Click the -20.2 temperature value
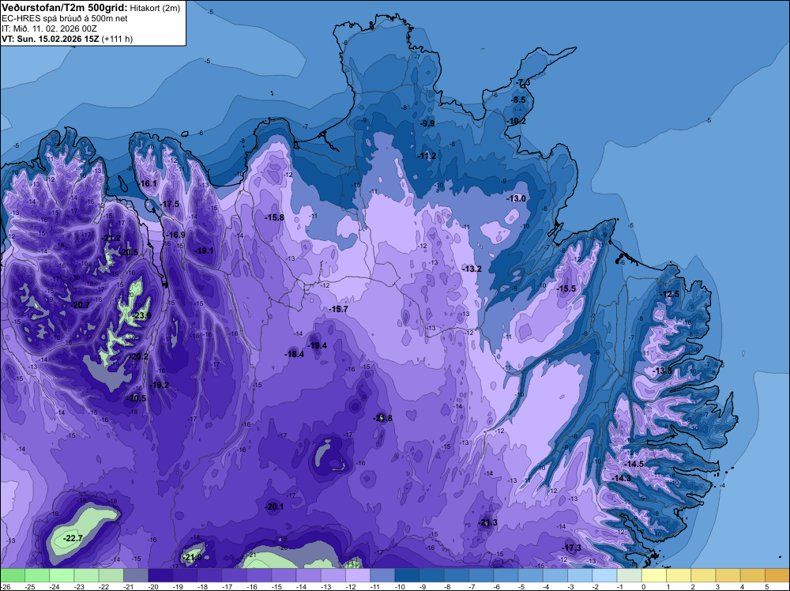 click(x=139, y=356)
